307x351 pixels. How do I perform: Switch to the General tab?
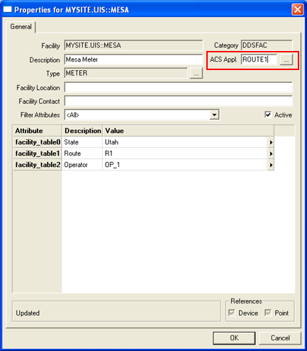tap(21, 27)
